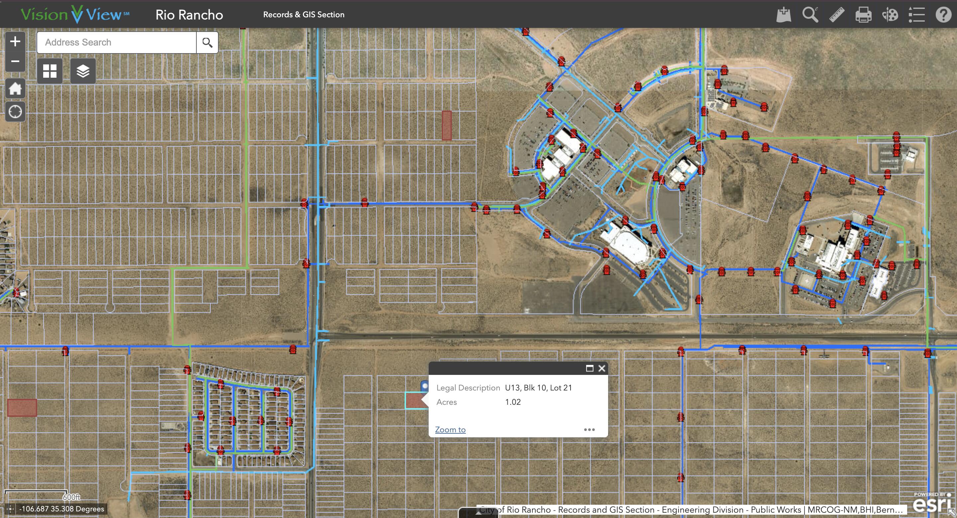Click the map attribution text

[x=691, y=510]
